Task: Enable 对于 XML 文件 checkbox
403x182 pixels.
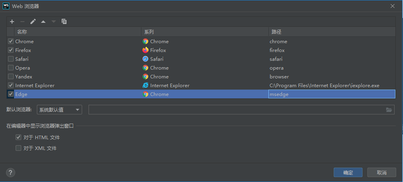Action: coord(18,148)
